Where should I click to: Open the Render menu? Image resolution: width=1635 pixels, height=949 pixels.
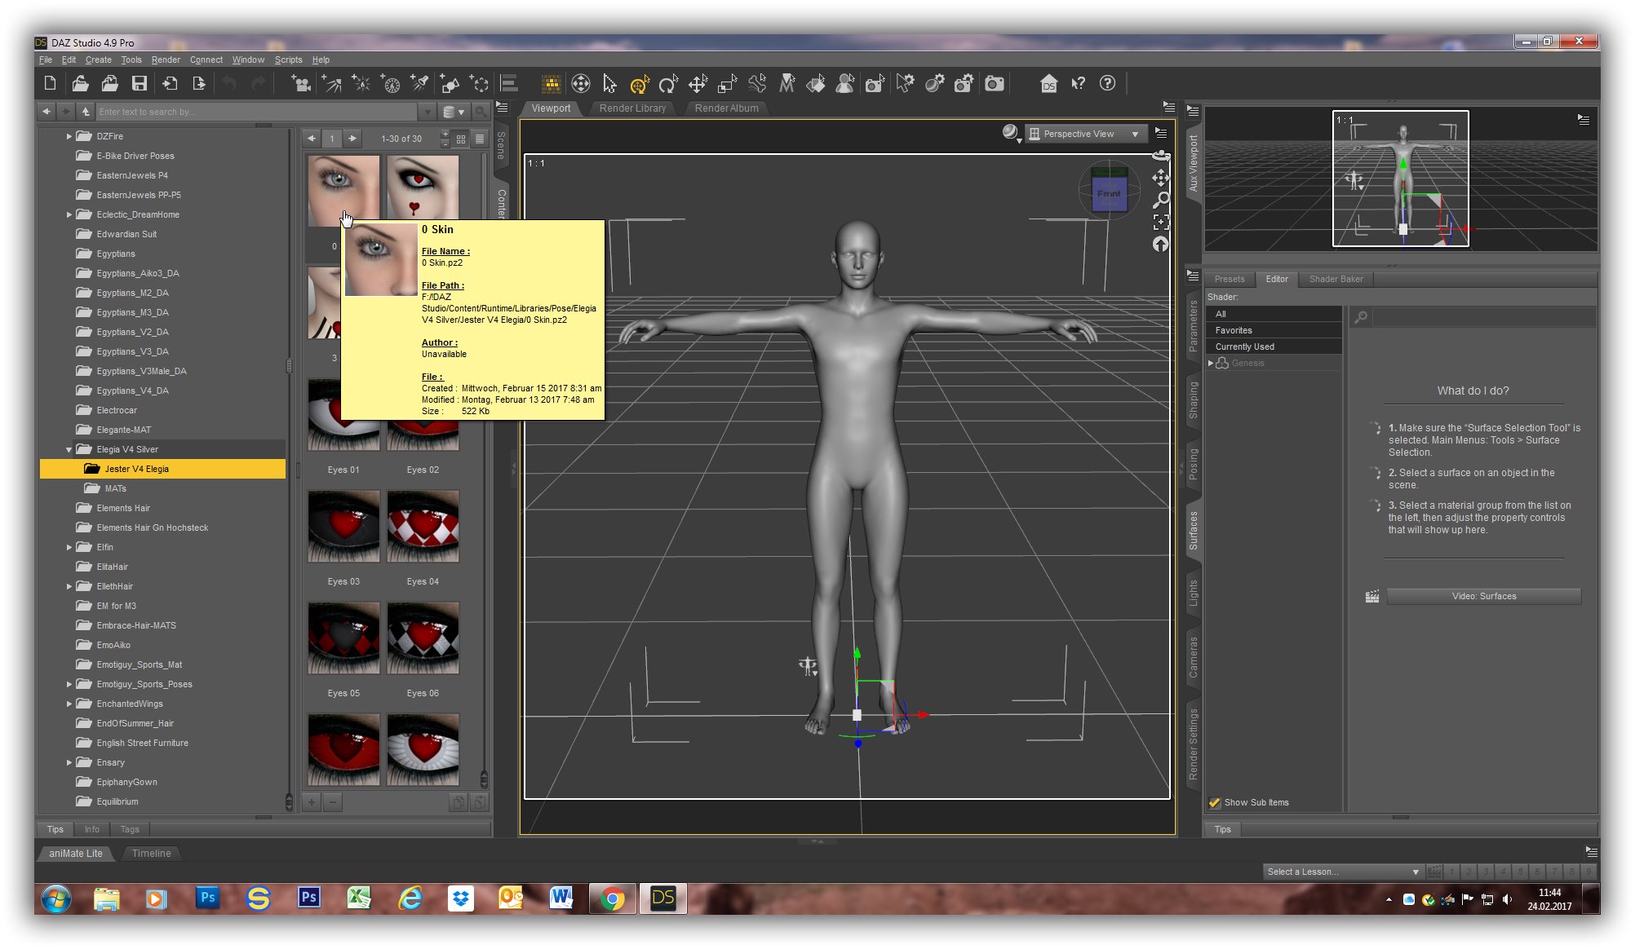[x=166, y=60]
